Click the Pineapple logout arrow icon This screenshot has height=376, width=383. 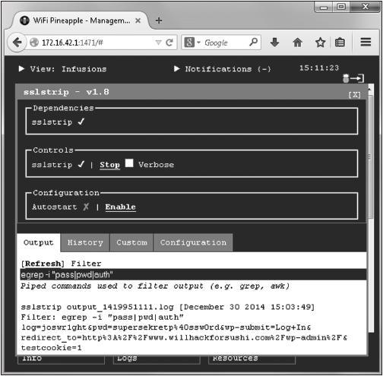tap(353, 78)
